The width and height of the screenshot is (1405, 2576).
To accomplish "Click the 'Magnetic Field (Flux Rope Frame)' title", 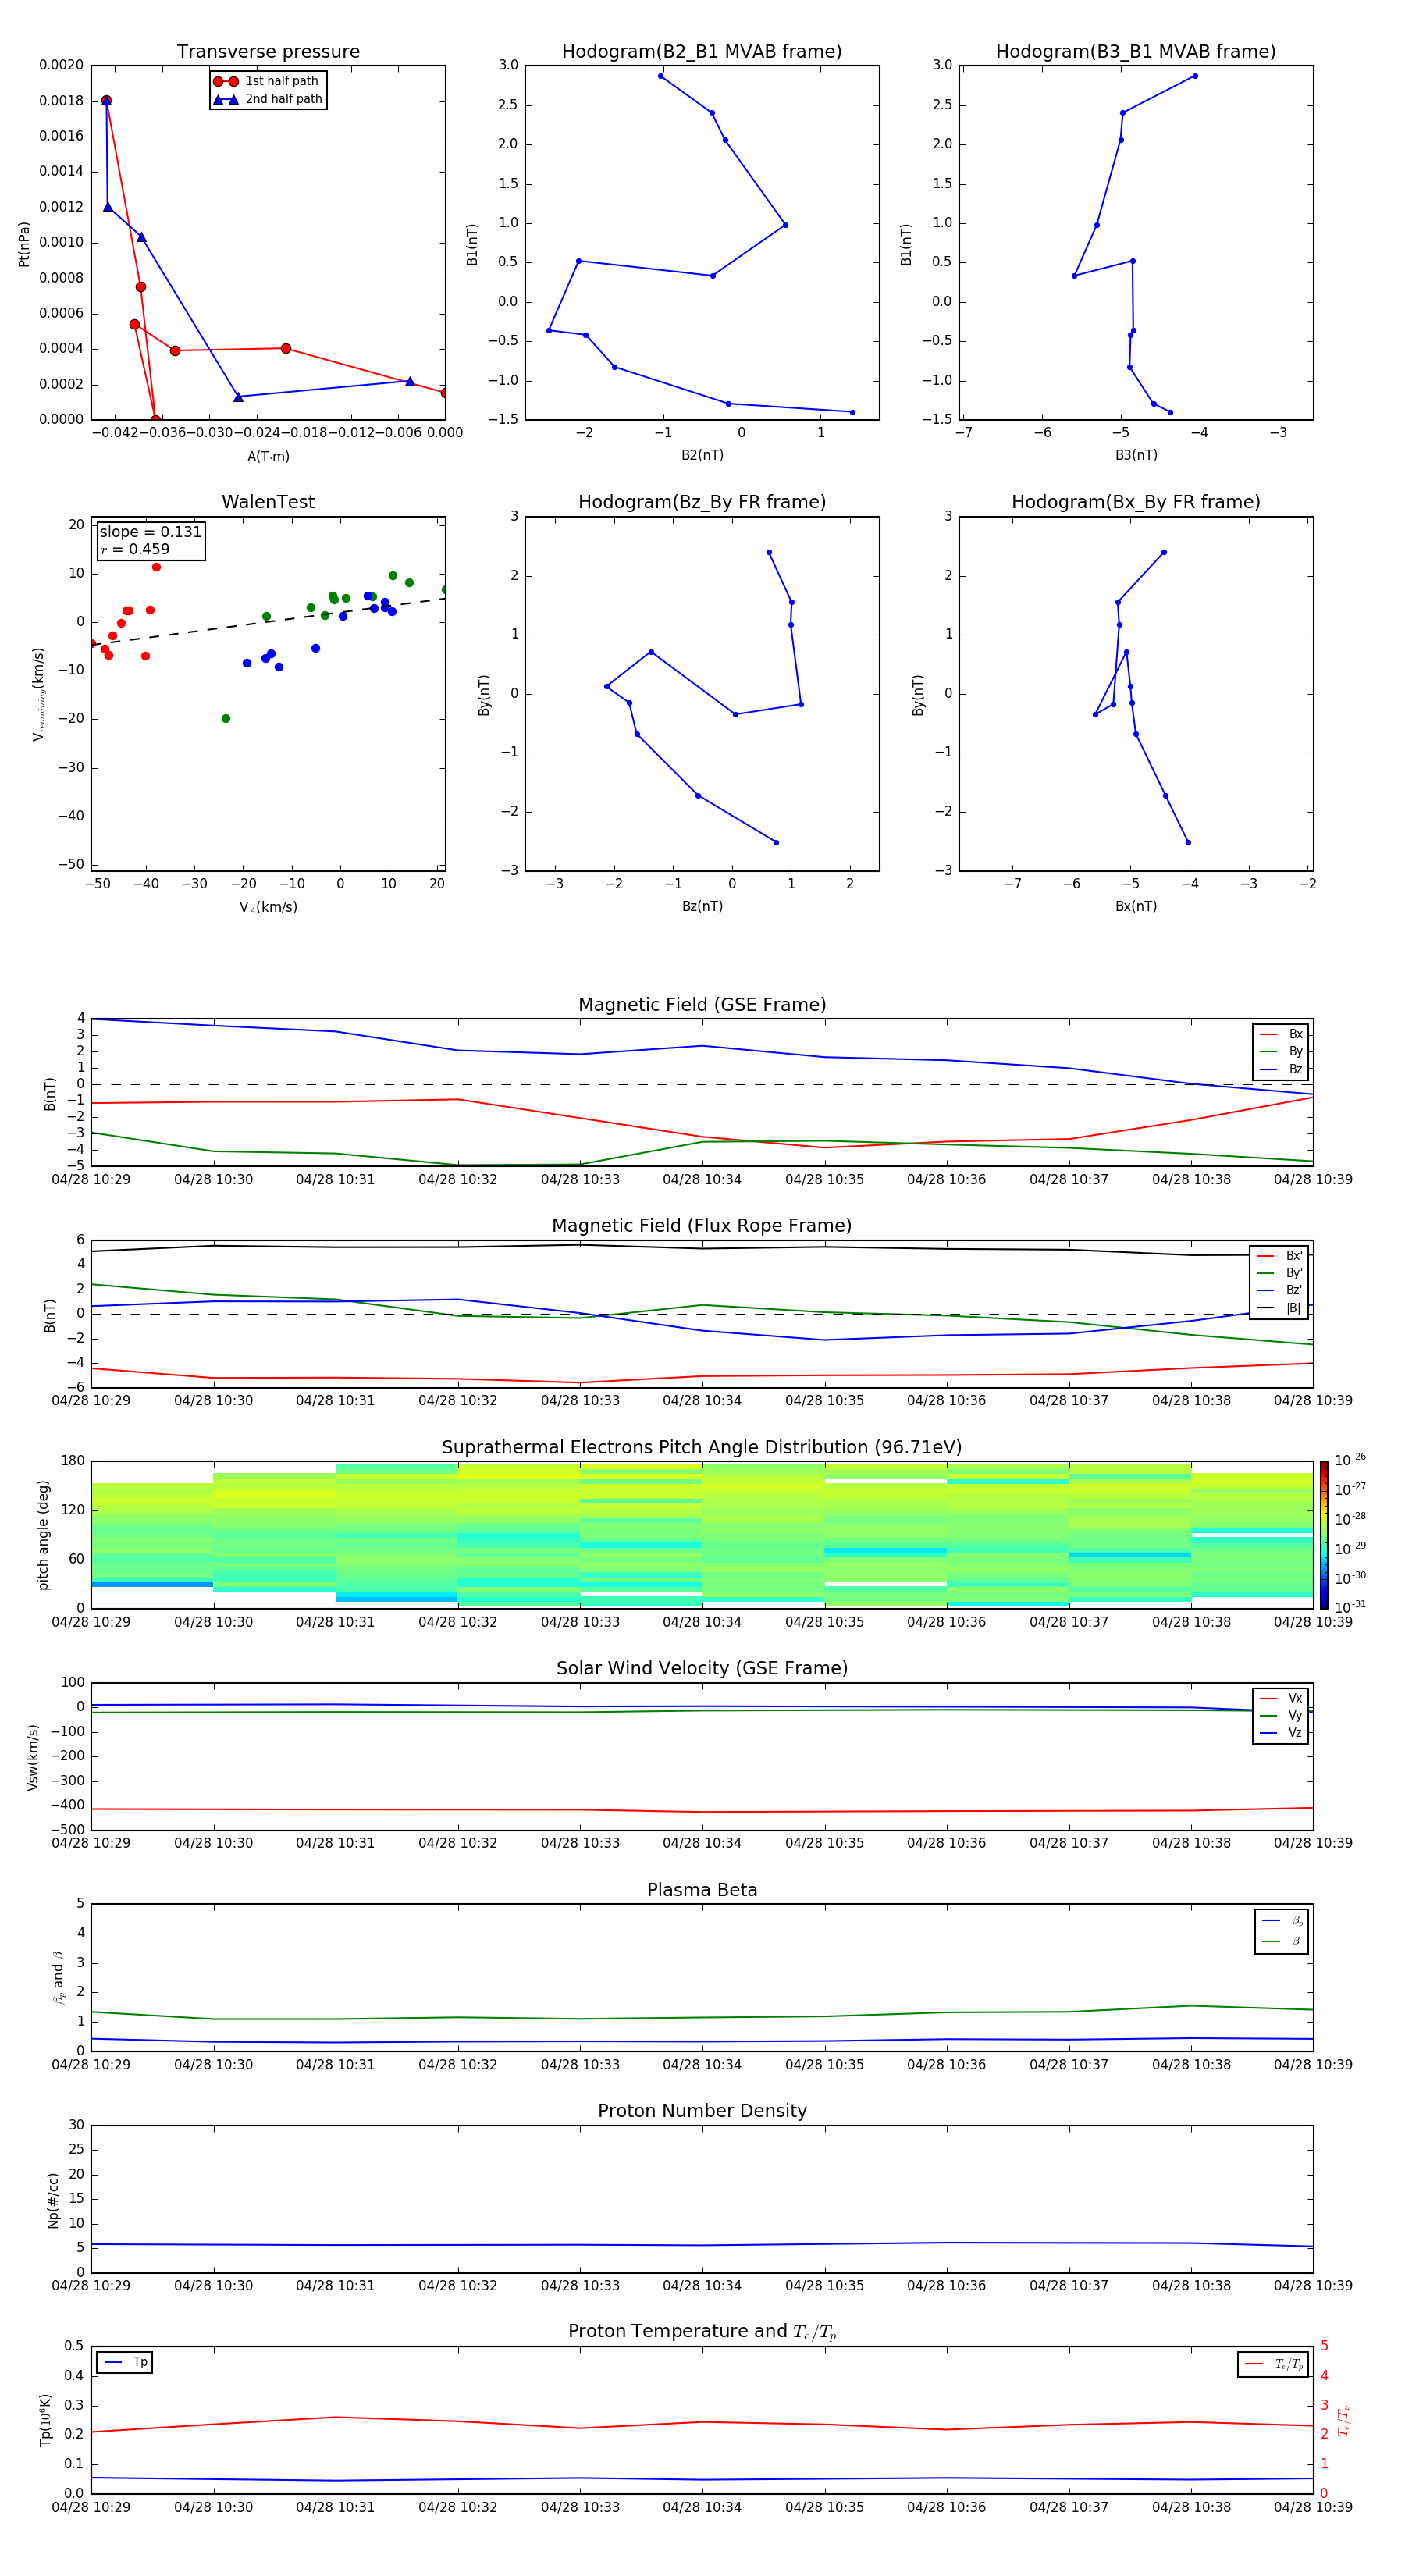I will [x=702, y=1226].
